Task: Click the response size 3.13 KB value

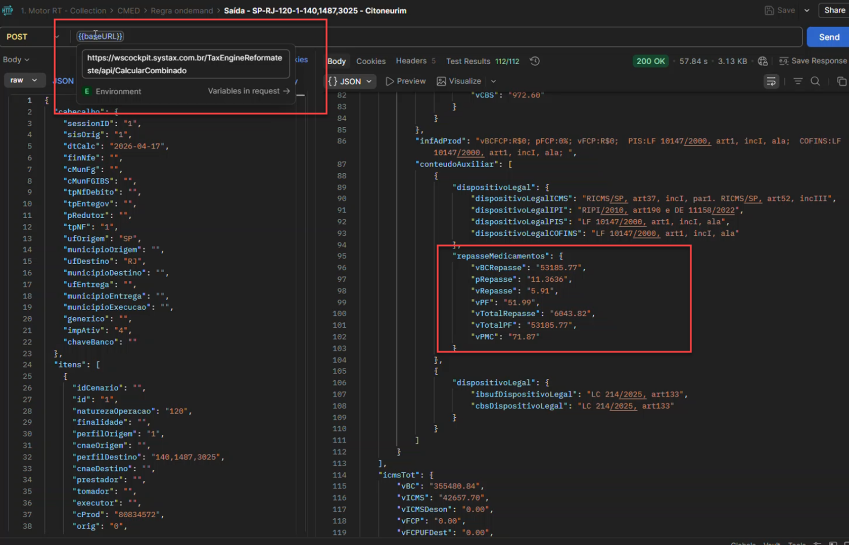Action: [x=732, y=61]
